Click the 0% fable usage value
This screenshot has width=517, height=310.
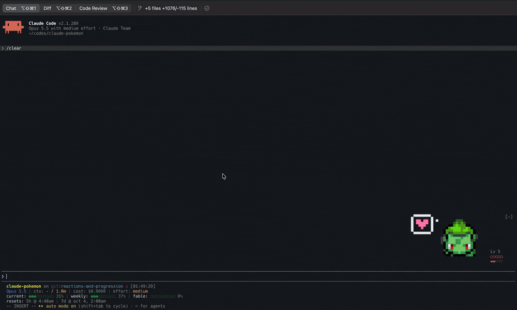180,296
